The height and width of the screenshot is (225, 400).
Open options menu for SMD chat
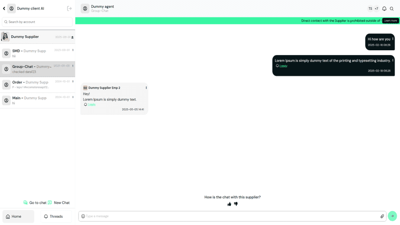[73, 50]
